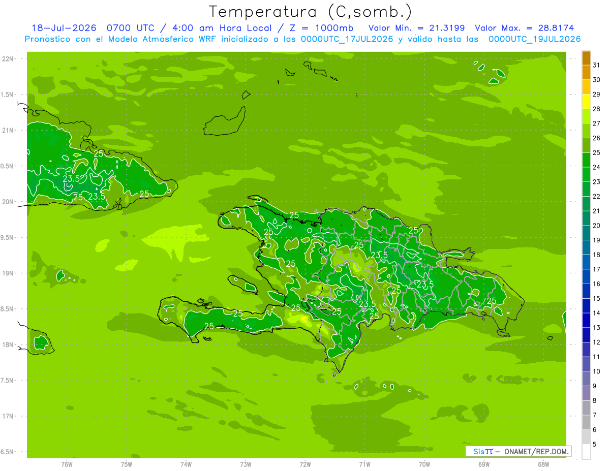The image size is (610, 471).
Task: Click the "18N" latitude label
Action: click(x=8, y=344)
